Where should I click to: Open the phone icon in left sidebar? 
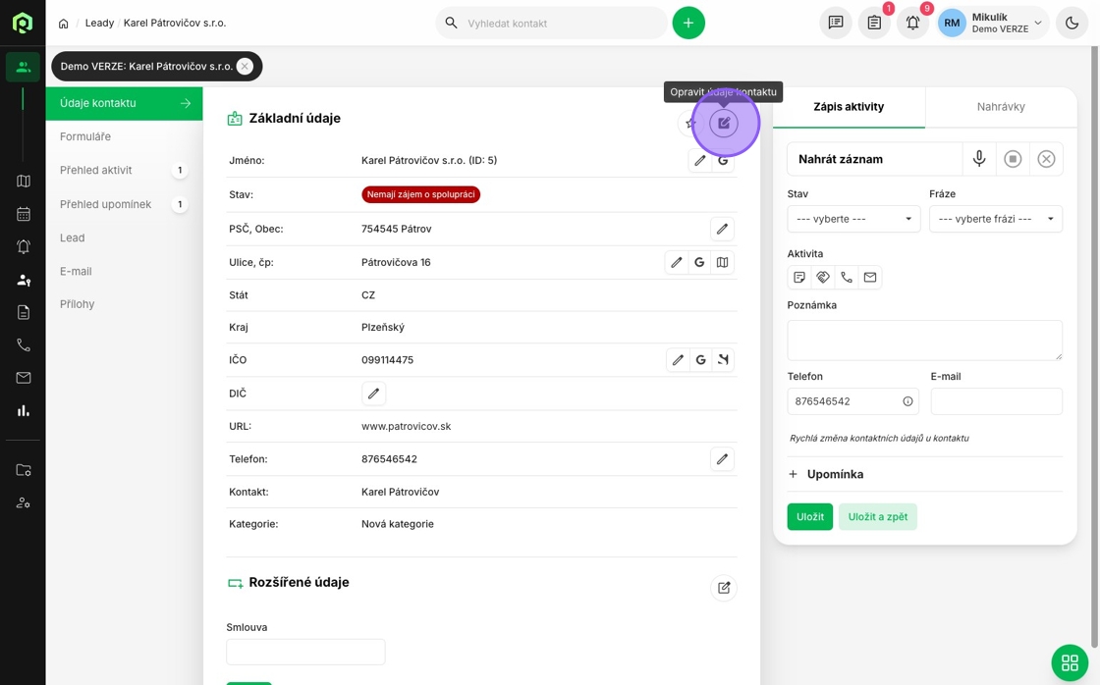(24, 345)
